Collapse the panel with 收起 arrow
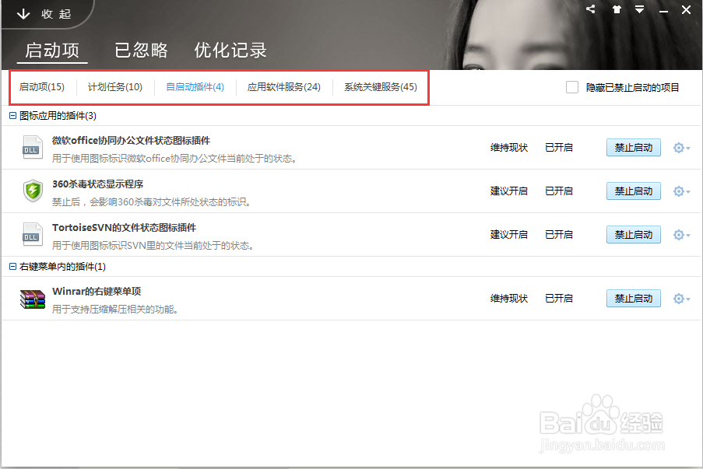This screenshot has width=703, height=469. coord(44,14)
